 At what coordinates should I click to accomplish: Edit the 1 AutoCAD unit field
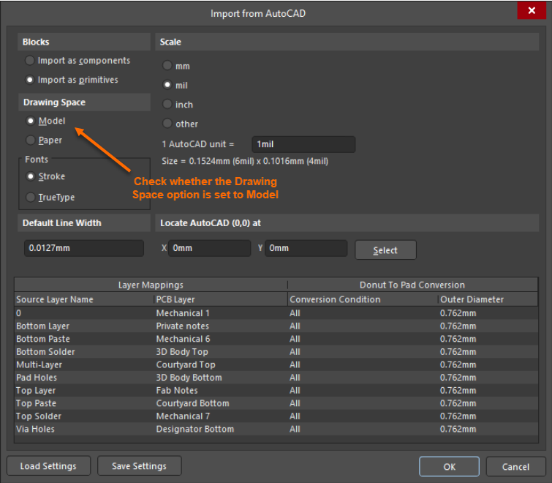303,144
